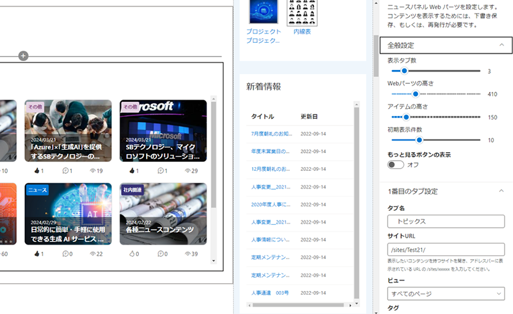Open the プロジェクト icon tile
The width and height of the screenshot is (513, 314).
coord(263,11)
